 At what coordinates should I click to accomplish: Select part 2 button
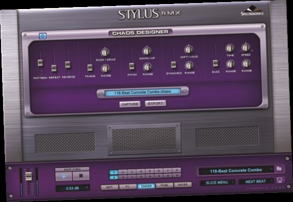point(123,172)
